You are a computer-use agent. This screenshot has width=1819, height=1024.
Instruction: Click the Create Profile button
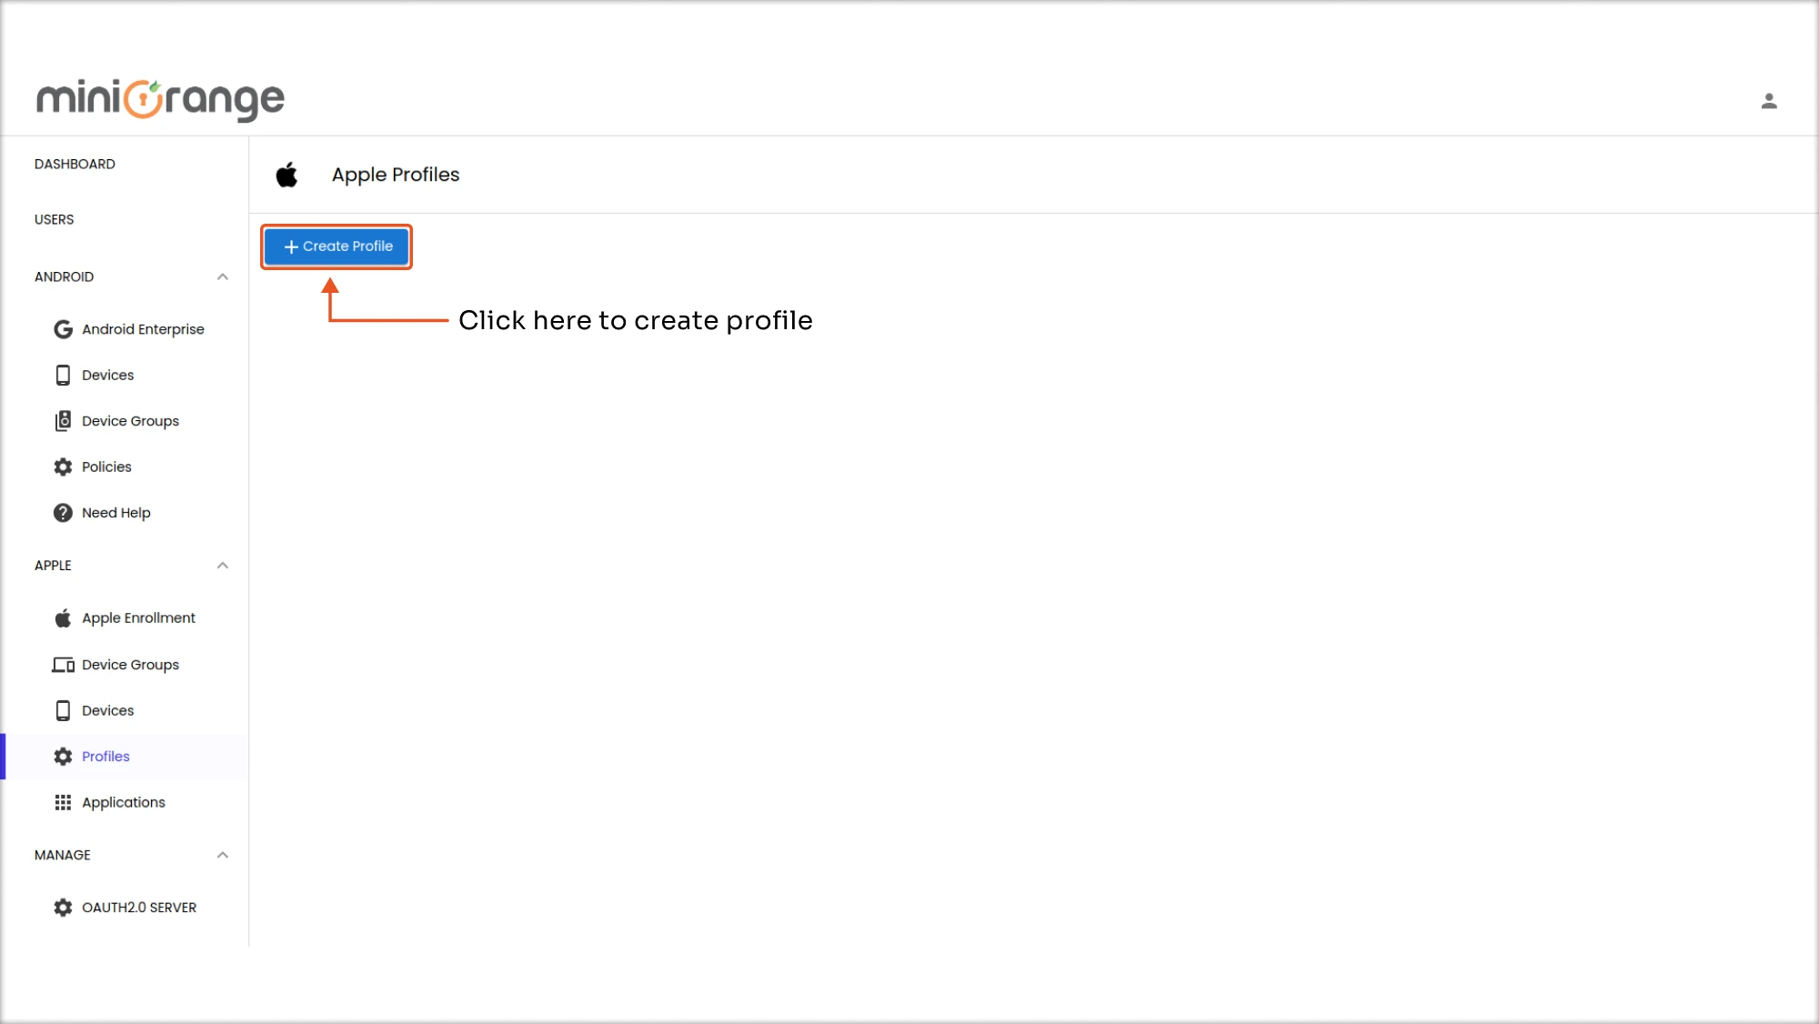point(336,246)
